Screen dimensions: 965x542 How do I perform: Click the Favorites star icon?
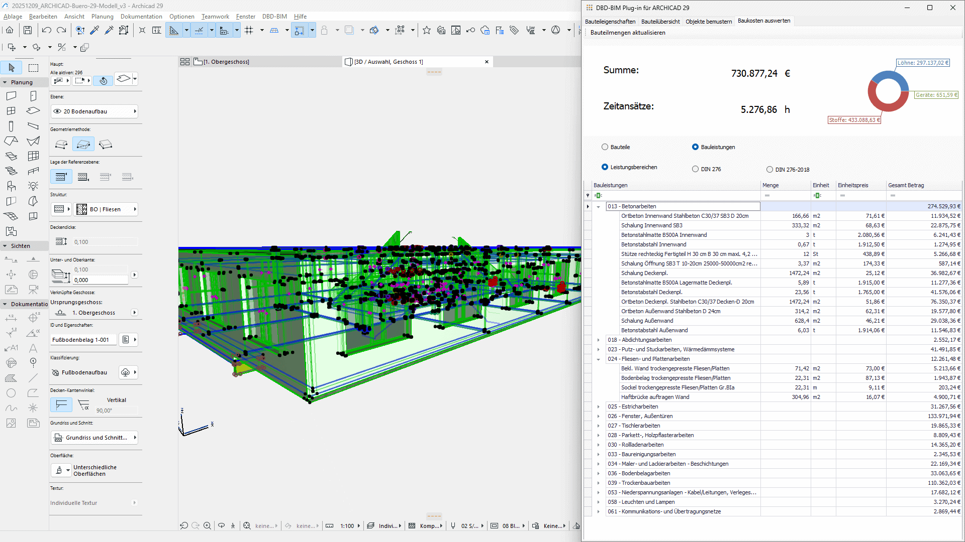(427, 30)
